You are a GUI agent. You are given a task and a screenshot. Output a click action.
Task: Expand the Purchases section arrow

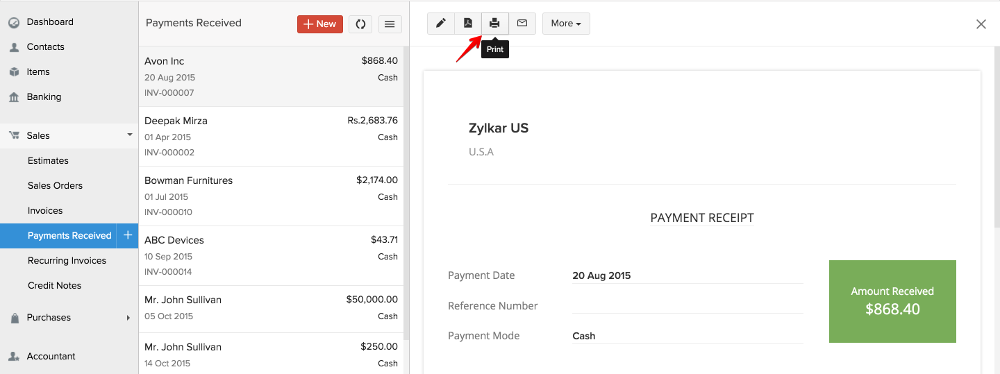tap(128, 318)
